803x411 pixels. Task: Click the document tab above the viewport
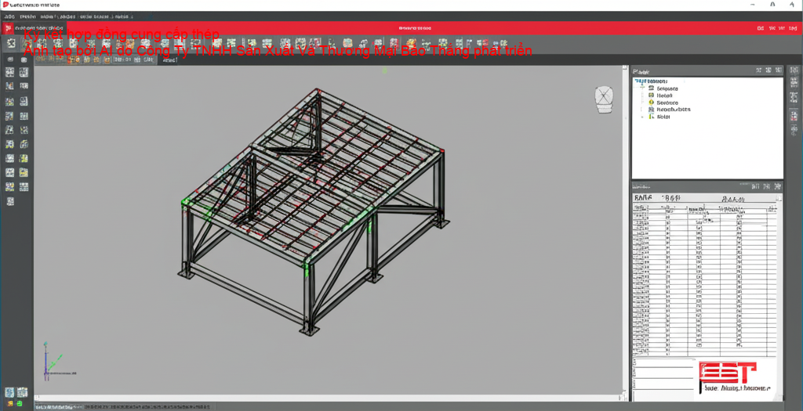169,60
